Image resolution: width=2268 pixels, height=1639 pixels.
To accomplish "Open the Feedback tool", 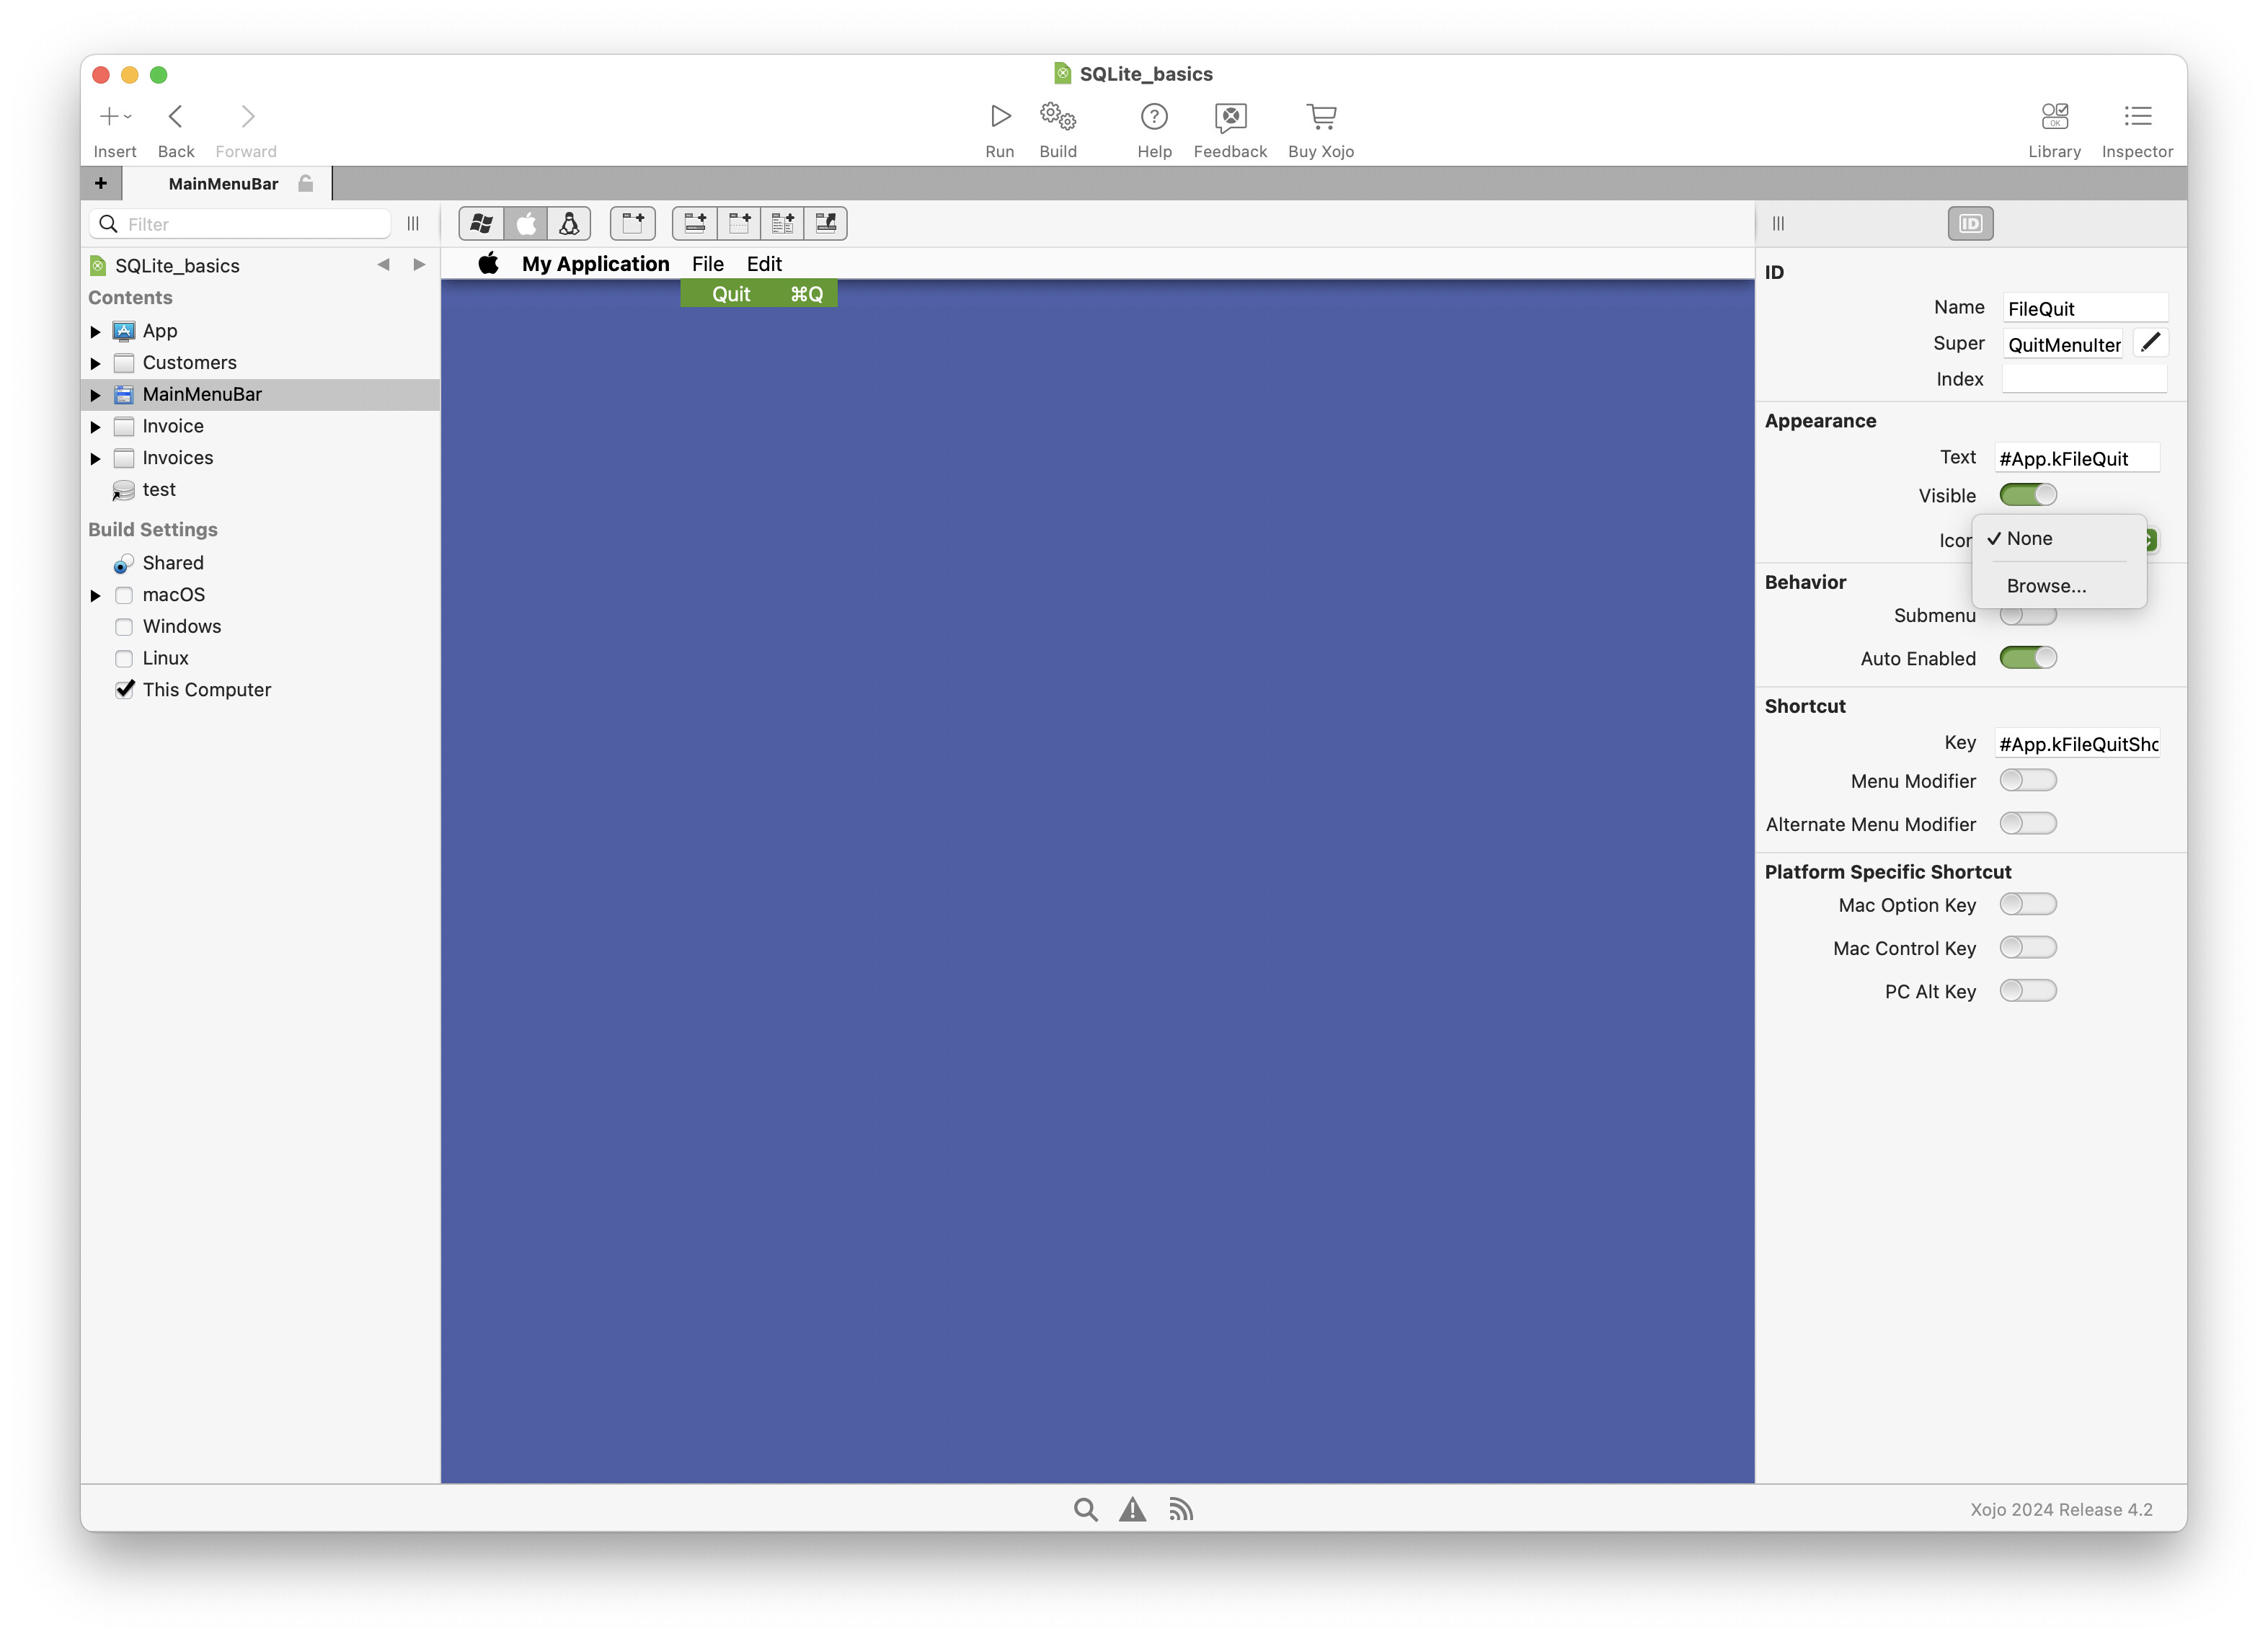I will tap(1230, 116).
